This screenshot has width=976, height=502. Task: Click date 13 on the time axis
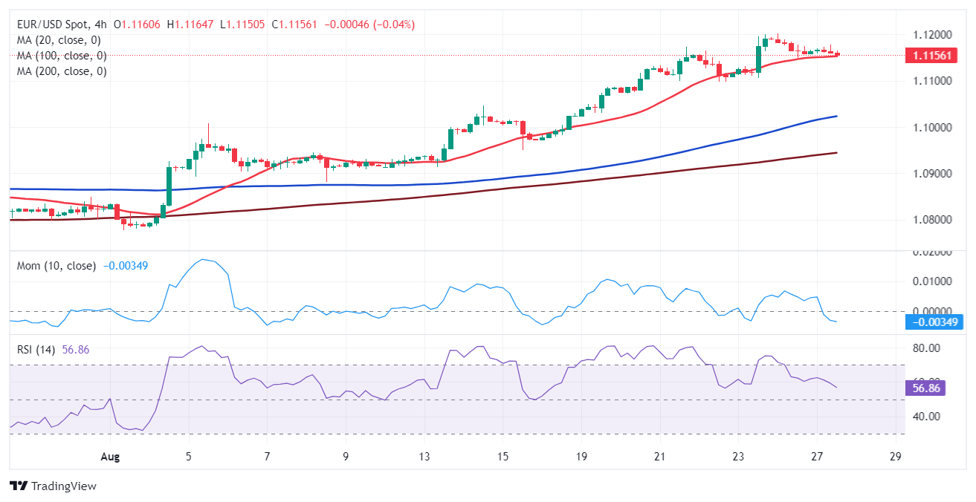(424, 457)
